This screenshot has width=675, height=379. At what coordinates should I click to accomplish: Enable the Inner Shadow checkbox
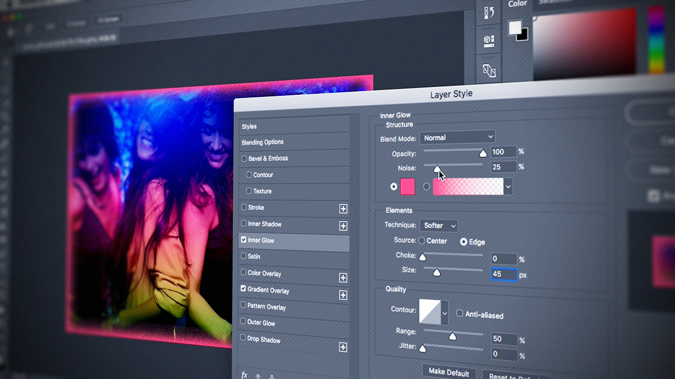pos(244,223)
